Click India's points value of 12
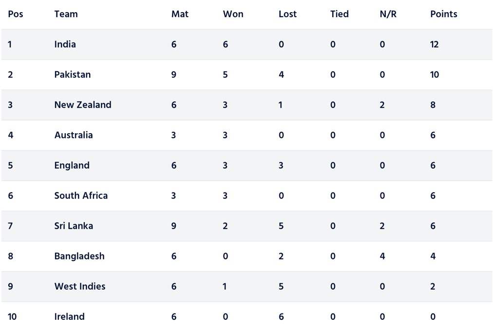The width and height of the screenshot is (493, 335). pyautogui.click(x=435, y=44)
